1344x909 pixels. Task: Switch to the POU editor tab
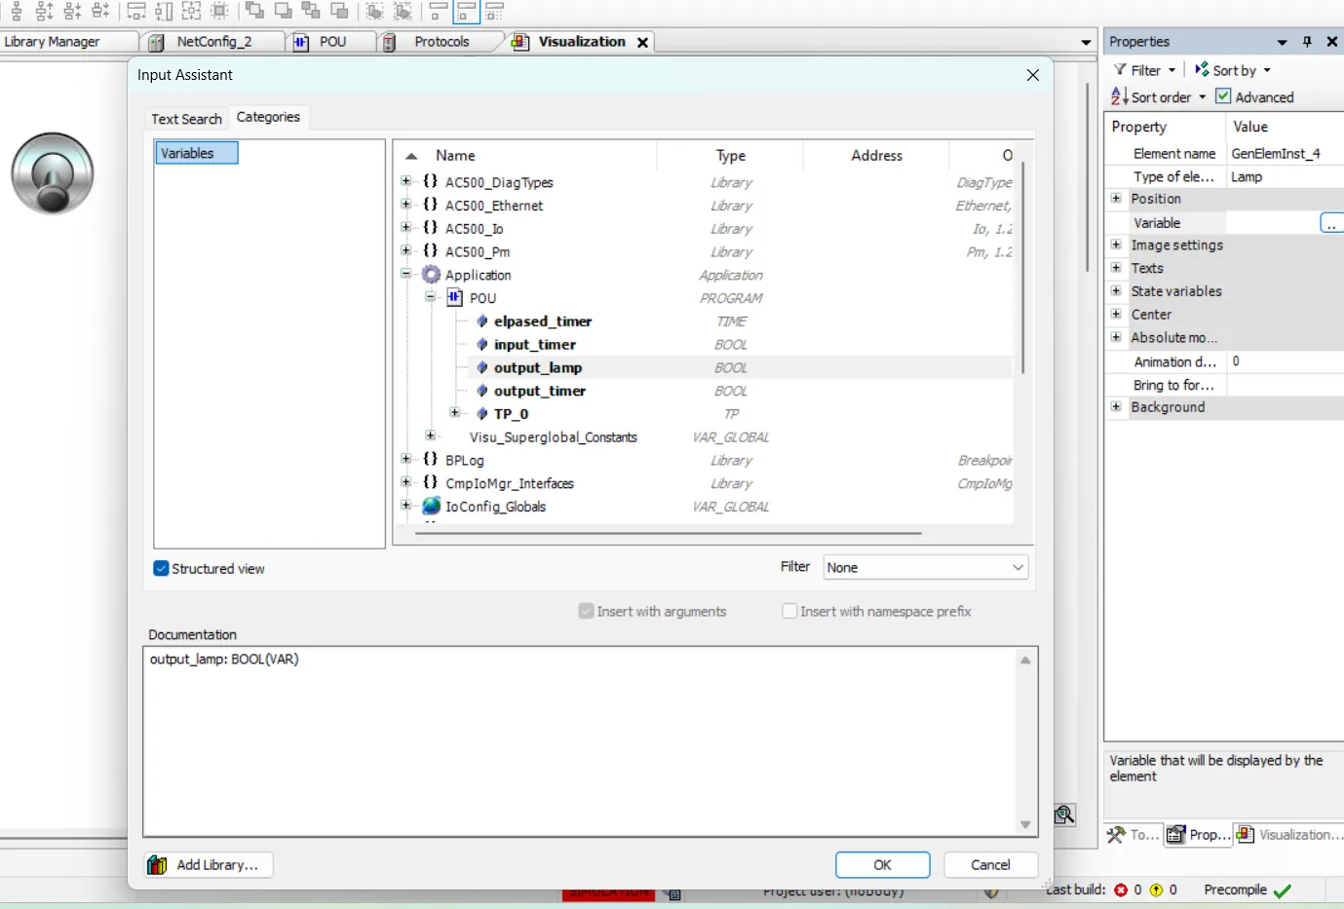(332, 42)
